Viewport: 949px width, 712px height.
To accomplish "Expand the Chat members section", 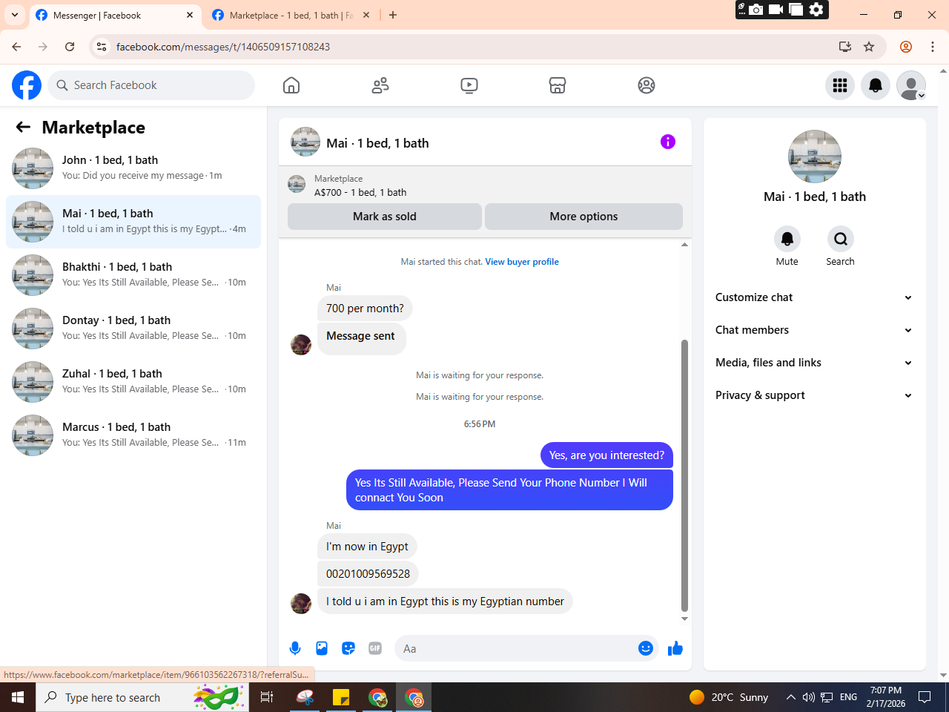I will click(x=814, y=330).
